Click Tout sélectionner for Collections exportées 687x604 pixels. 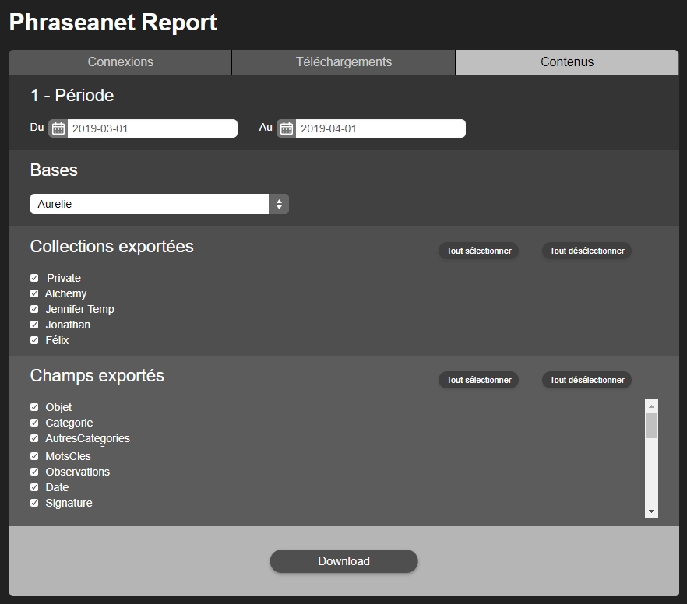(478, 251)
